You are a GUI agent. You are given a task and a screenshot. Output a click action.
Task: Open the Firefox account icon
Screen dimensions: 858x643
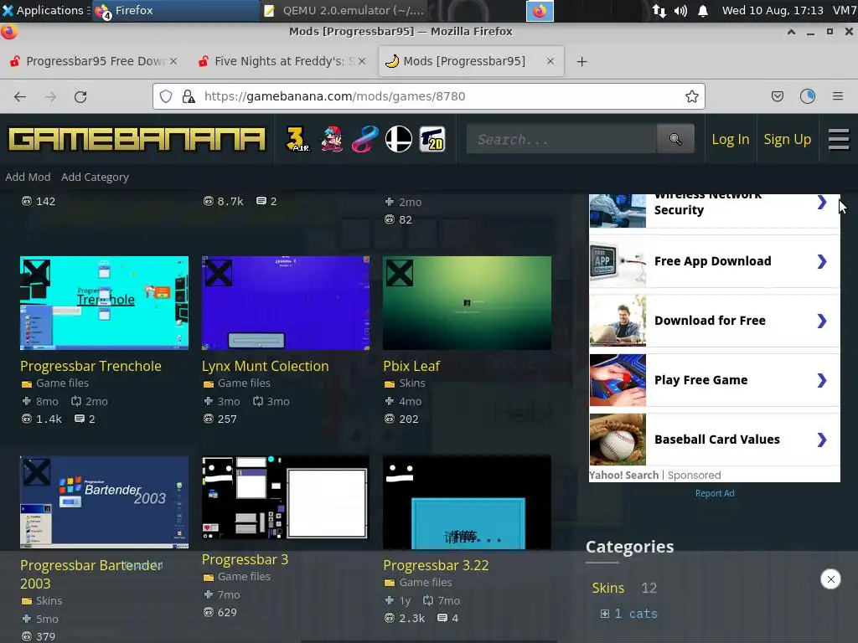808,97
